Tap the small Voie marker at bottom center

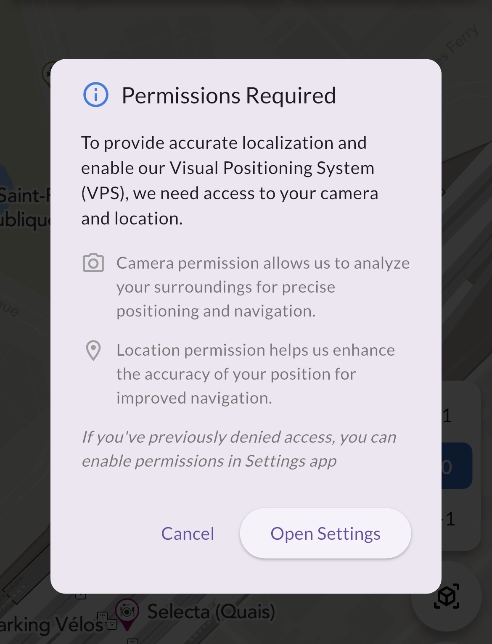pos(132,641)
